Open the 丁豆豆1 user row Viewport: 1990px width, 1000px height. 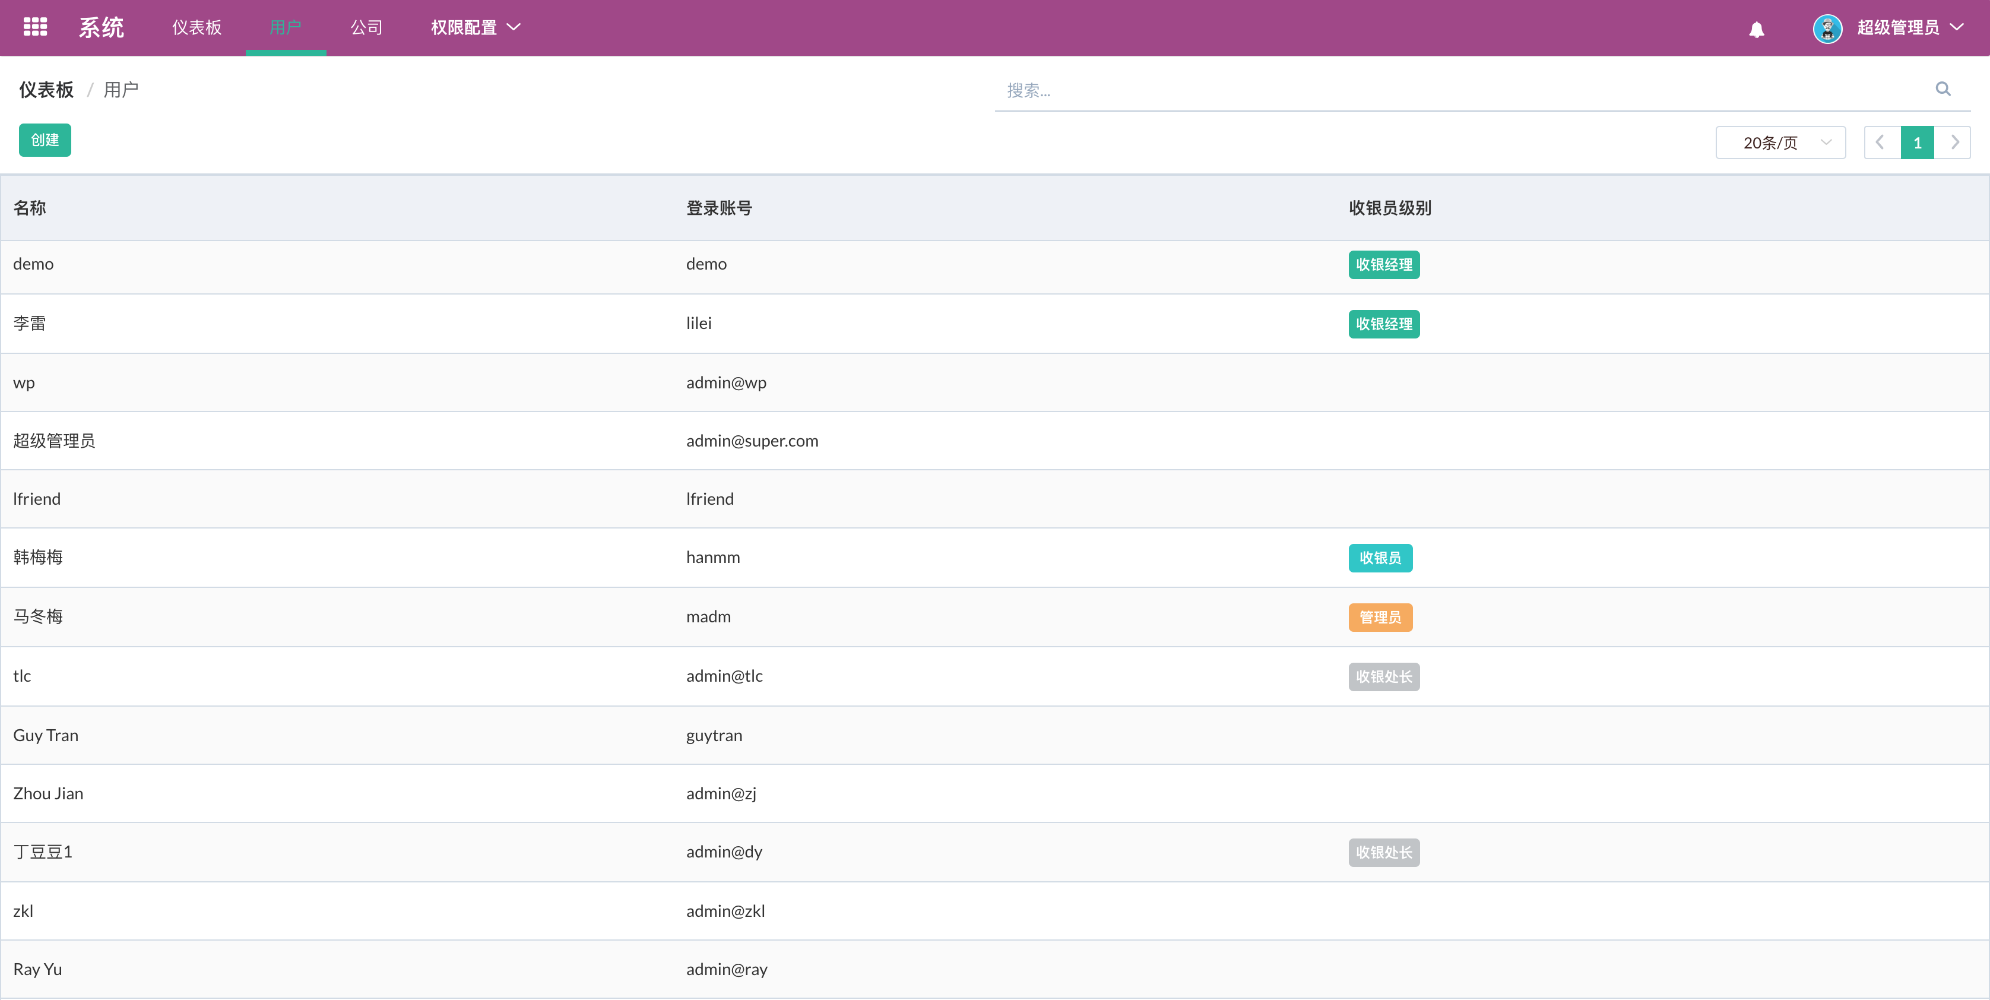point(995,852)
